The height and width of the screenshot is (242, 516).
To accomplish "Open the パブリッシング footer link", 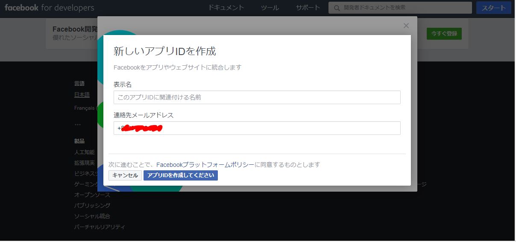I will (92, 205).
